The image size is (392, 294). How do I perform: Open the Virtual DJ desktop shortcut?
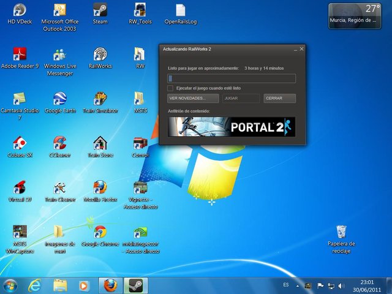coord(20,188)
